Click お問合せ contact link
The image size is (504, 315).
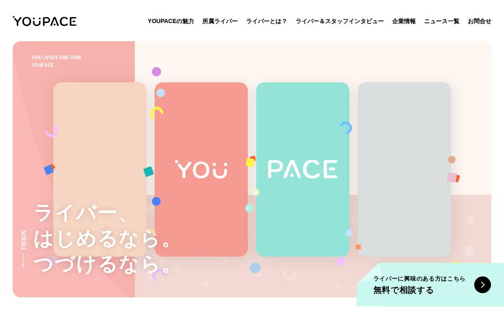479,21
